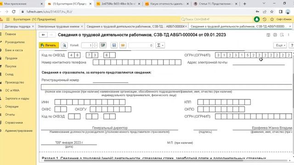This screenshot has width=294, height=165.
Task: Save document with floppy disk icon
Action: coord(114,45)
